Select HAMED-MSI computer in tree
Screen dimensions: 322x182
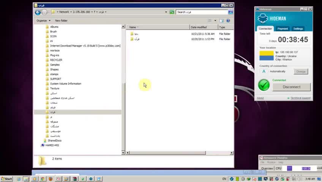pyautogui.click(x=52, y=145)
